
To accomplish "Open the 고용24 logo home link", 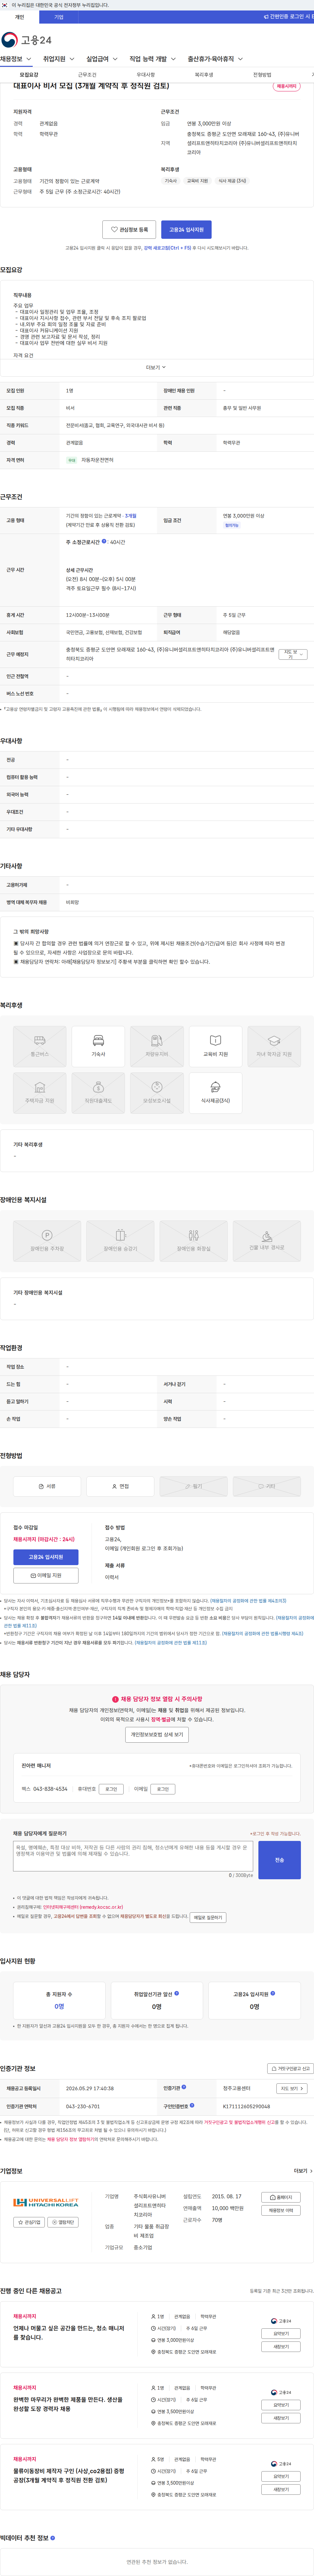I will tap(26, 40).
